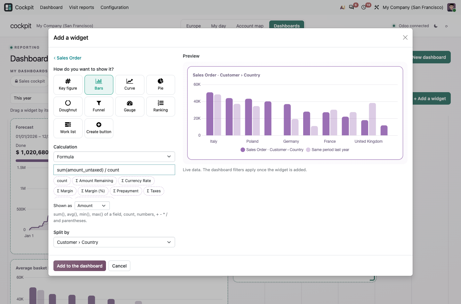The width and height of the screenshot is (461, 304).
Task: Click Add to the dashboard
Action: click(80, 266)
